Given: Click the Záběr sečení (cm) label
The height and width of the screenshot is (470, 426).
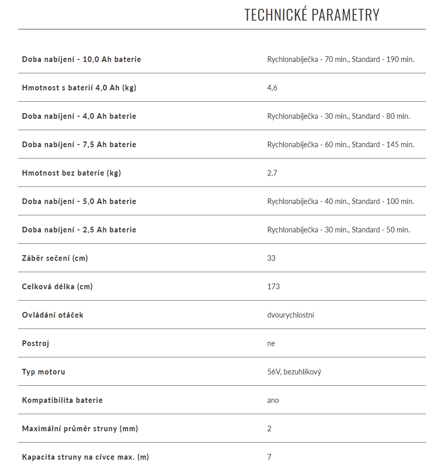Looking at the screenshot, I should [55, 258].
